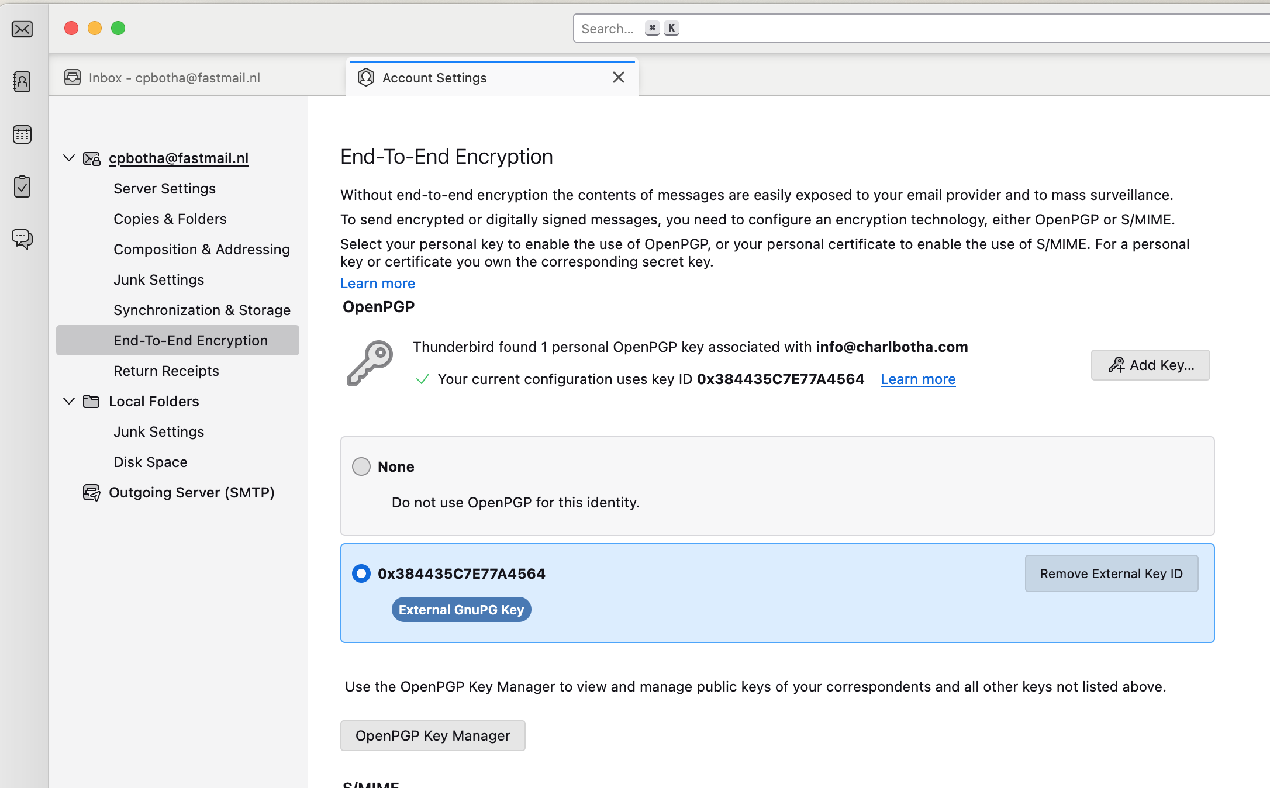Click the Local Folders folder icon
Screen dimensions: 1270x788
pyautogui.click(x=91, y=402)
